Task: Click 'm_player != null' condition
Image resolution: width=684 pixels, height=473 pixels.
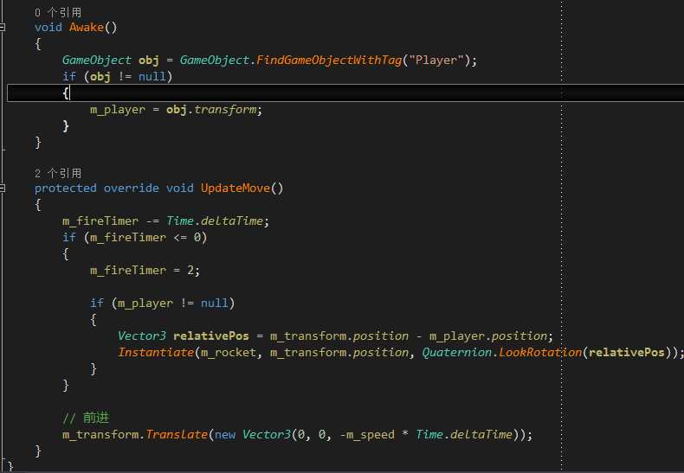Action: pos(173,304)
